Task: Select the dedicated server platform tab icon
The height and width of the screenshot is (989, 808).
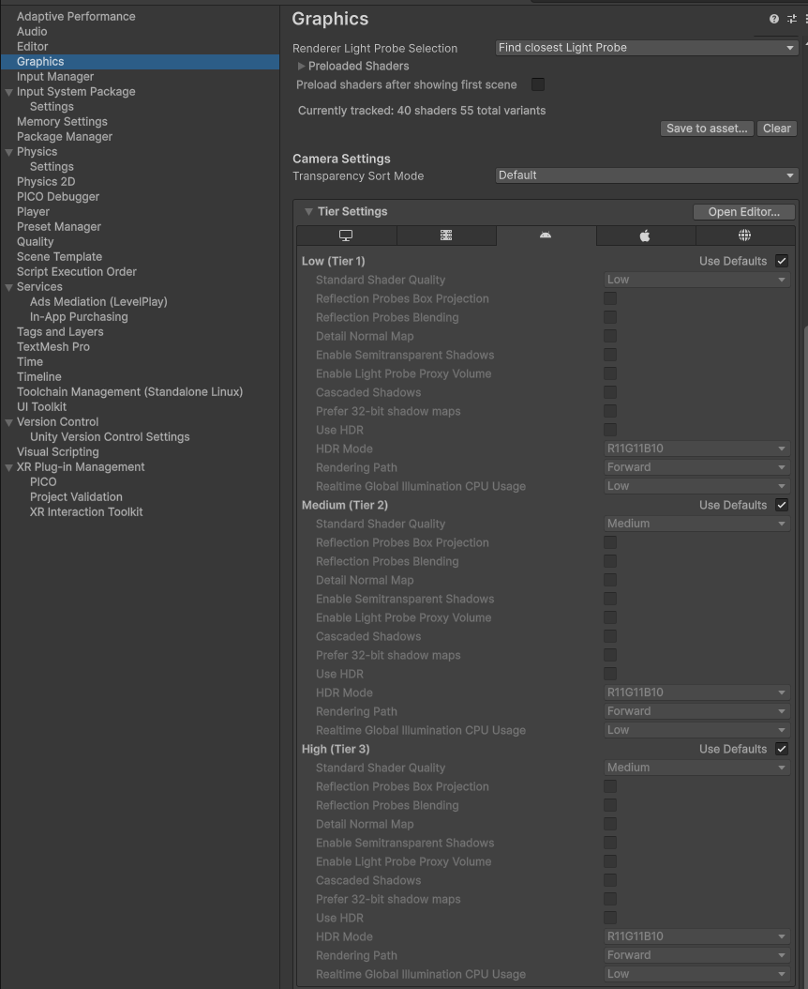Action: 446,236
